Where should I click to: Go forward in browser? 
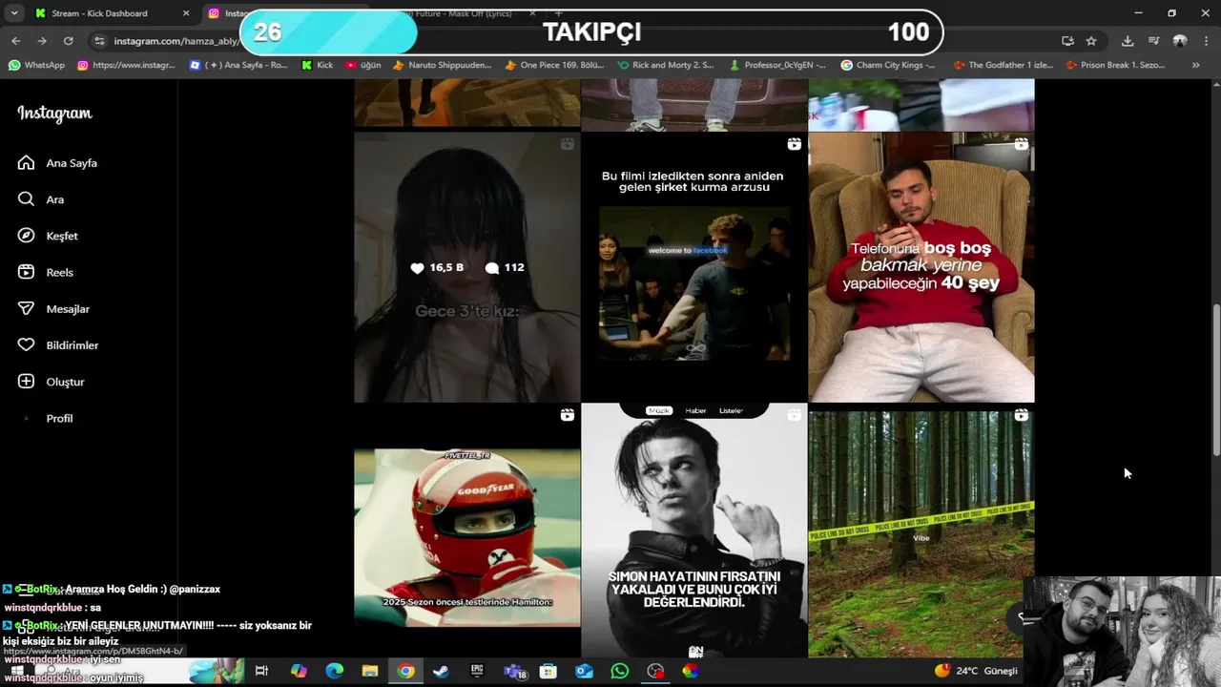point(42,41)
